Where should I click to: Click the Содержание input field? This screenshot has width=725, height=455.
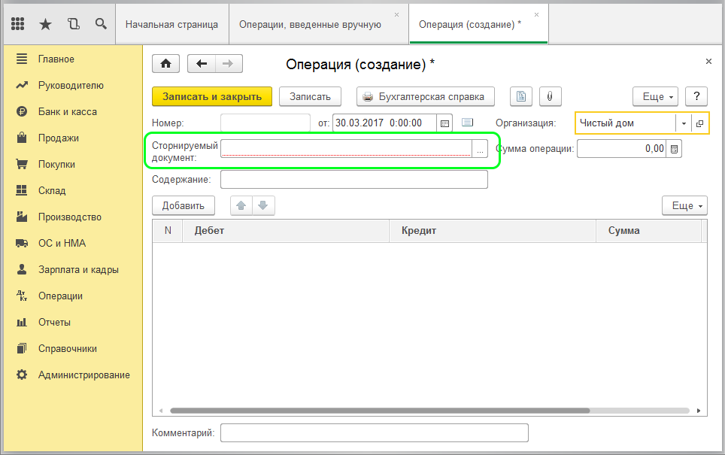click(x=353, y=180)
